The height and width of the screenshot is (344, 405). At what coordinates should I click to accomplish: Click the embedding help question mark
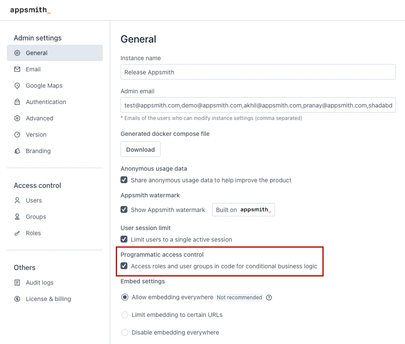(269, 297)
